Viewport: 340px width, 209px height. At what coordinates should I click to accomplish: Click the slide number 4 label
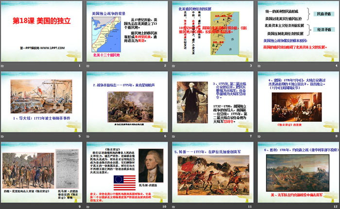point(336,65)
